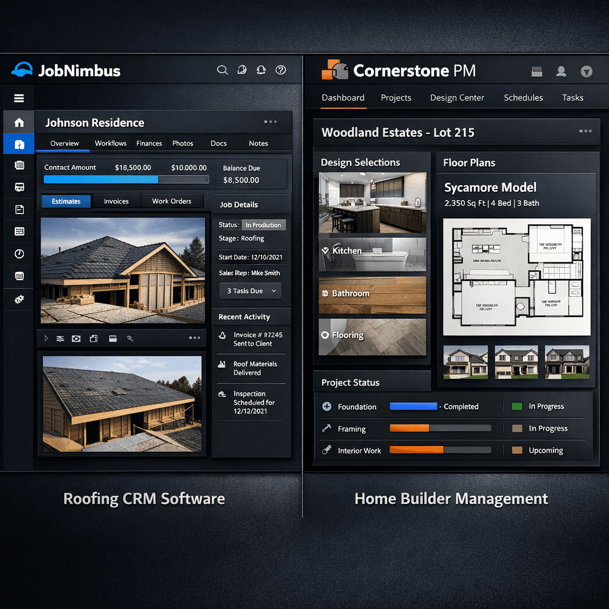This screenshot has width=609, height=609.
Task: Select the highlighted blue jobs sidebar icon
Action: (x=19, y=145)
